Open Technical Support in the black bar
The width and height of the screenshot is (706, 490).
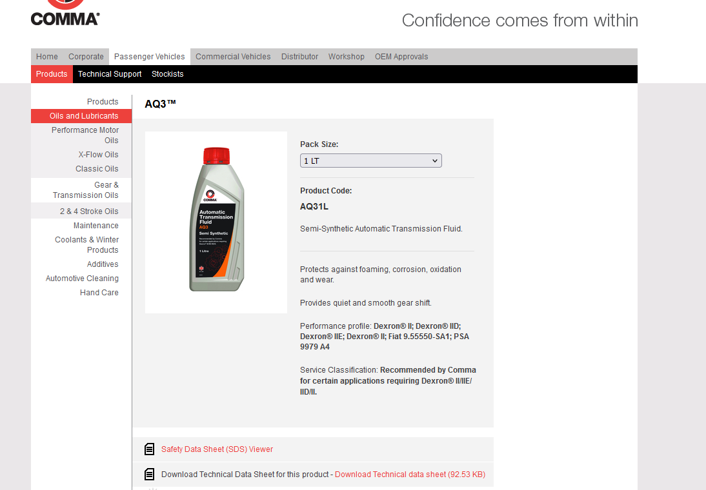coord(110,74)
